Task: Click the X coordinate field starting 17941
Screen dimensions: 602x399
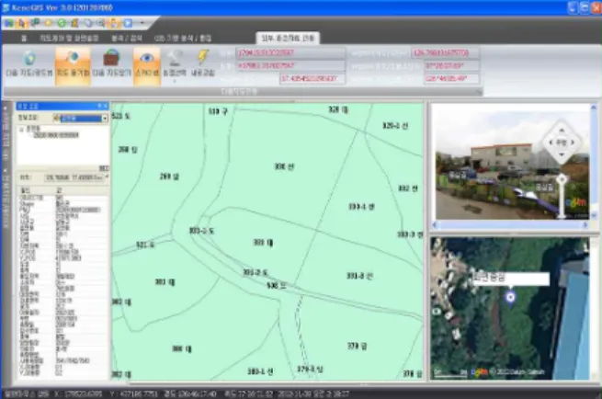Action: 290,53
